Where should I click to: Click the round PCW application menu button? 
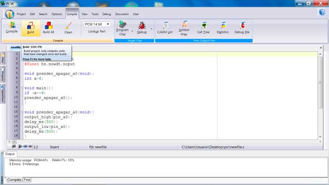(9, 14)
